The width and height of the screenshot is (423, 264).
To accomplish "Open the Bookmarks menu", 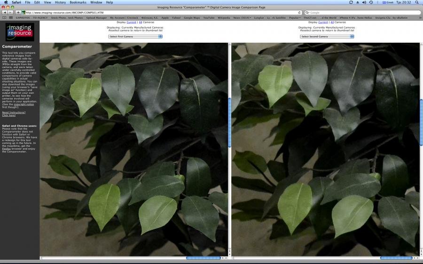I will pyautogui.click(x=78, y=2).
